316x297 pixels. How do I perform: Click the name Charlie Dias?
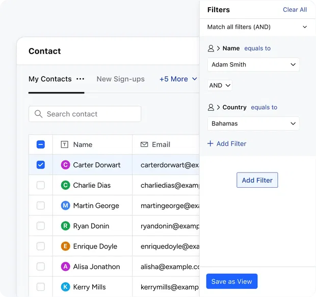pyautogui.click(x=92, y=185)
